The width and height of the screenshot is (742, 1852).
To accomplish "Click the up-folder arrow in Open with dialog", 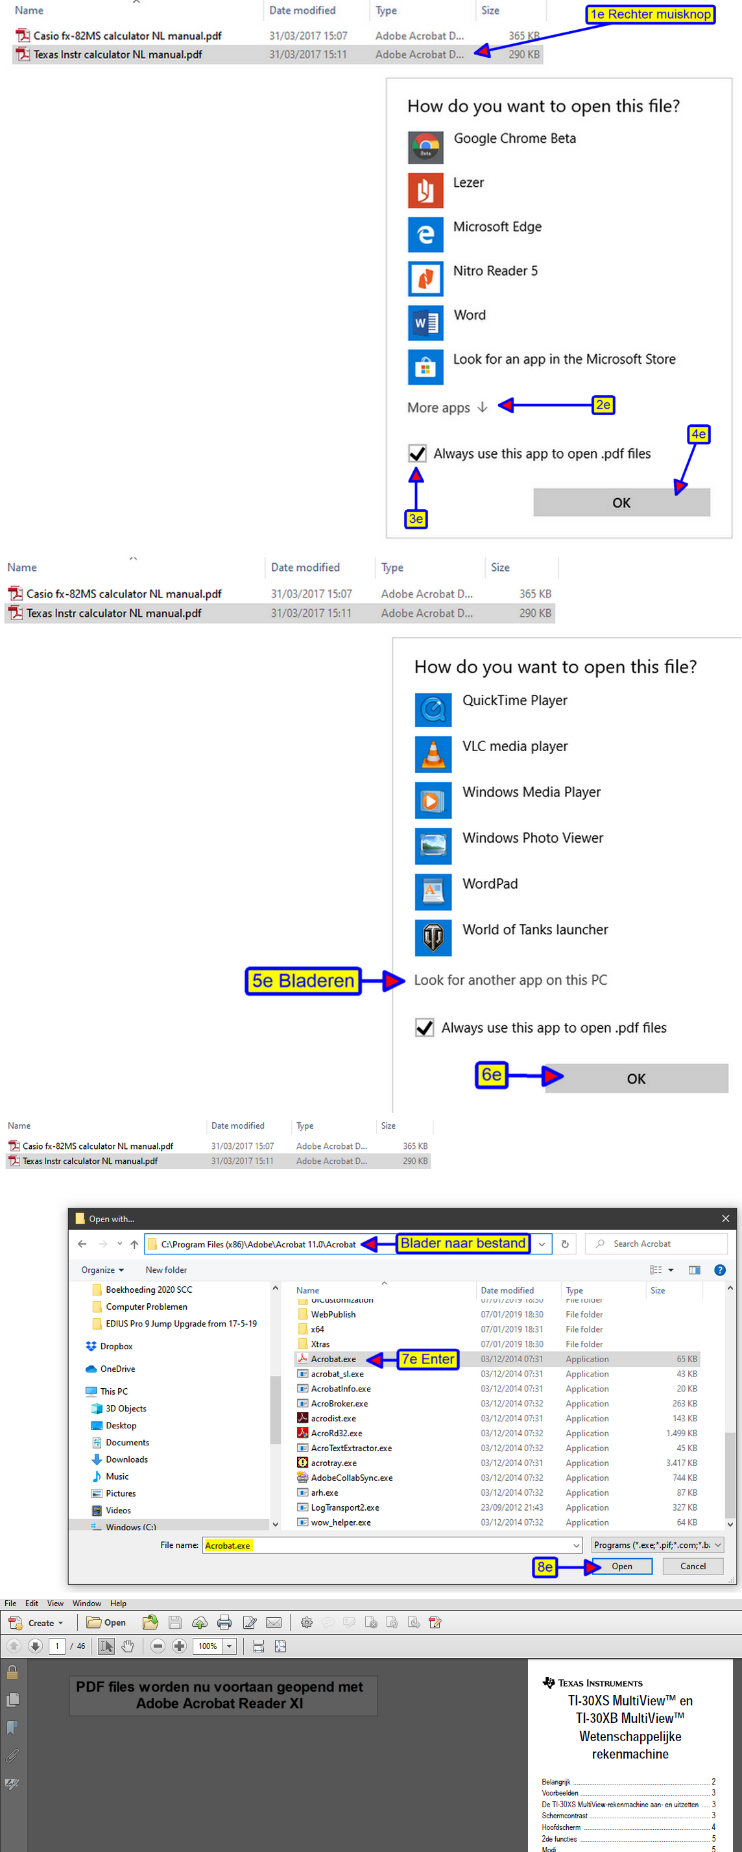I will coord(134,1244).
